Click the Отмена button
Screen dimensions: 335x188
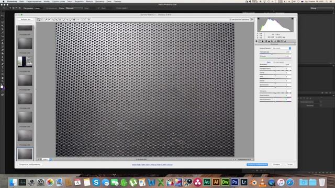point(276,164)
